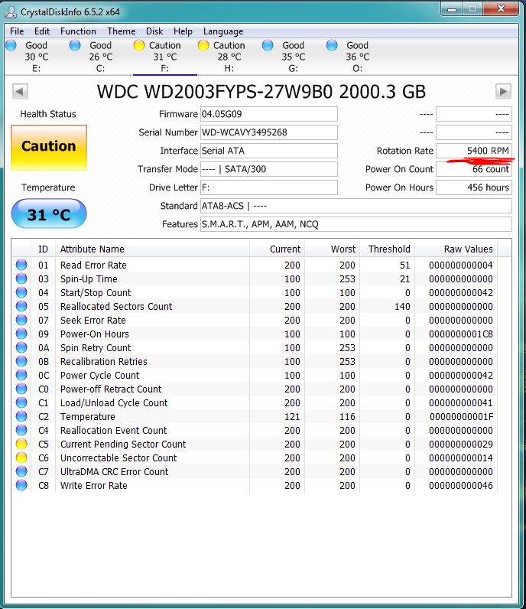This screenshot has height=609, width=526.
Task: Click the Power On Count 66 count field
Action: (x=474, y=169)
